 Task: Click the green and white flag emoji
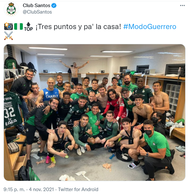18,26
